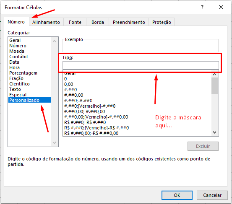Pick the #.##0,00 format code
232x204 pixels.
[74, 95]
